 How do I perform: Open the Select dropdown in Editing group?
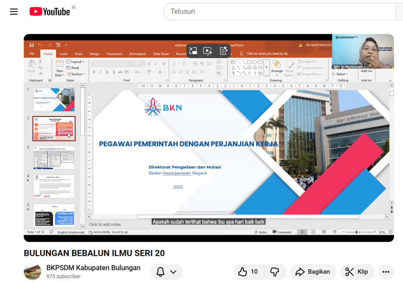(x=340, y=74)
